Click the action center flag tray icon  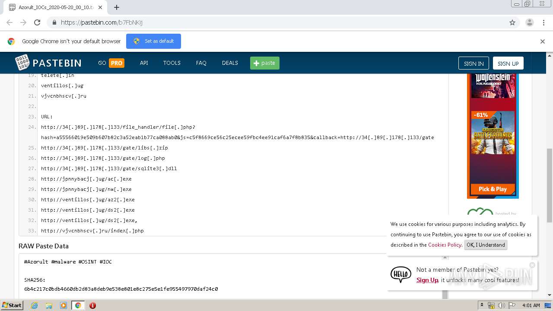512,305
